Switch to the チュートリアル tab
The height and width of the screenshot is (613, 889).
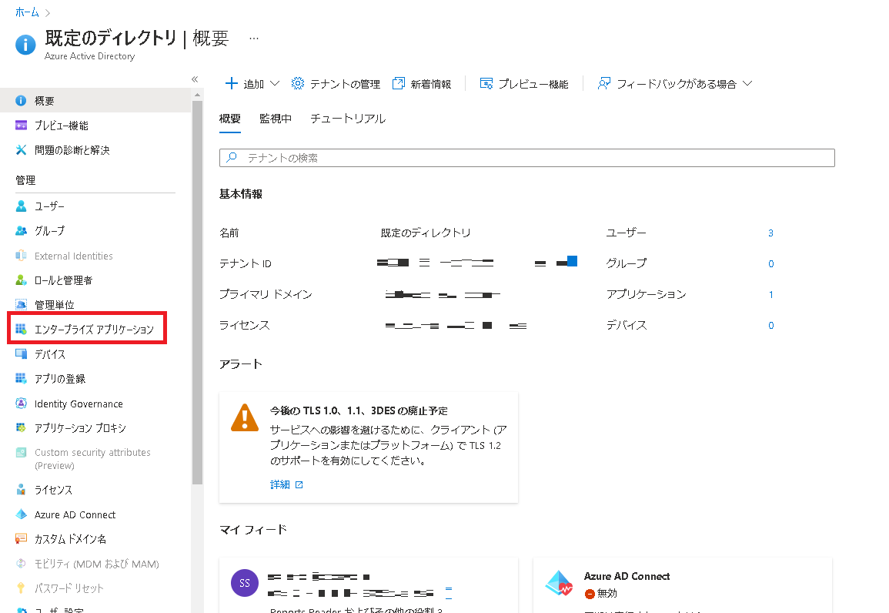(348, 119)
